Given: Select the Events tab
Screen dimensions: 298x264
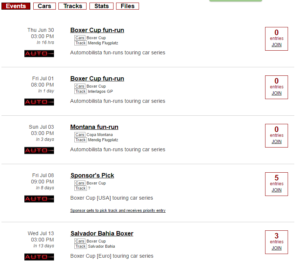Looking at the screenshot, I should [16, 6].
